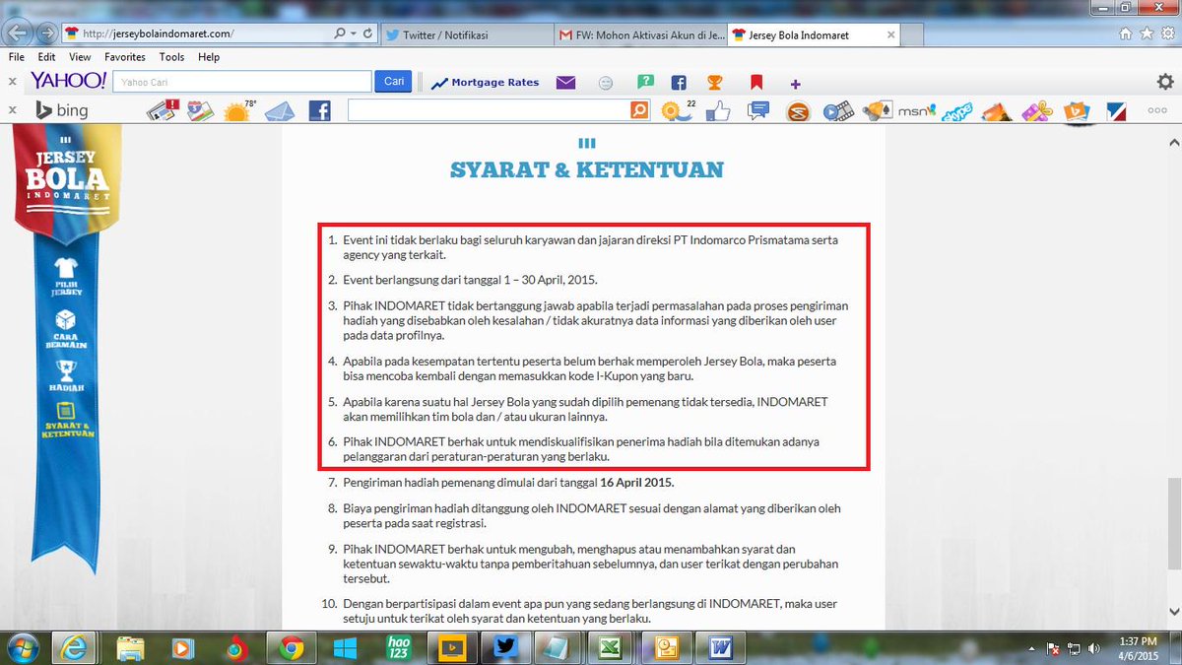
Task: Open the Help menu
Action: (x=208, y=57)
